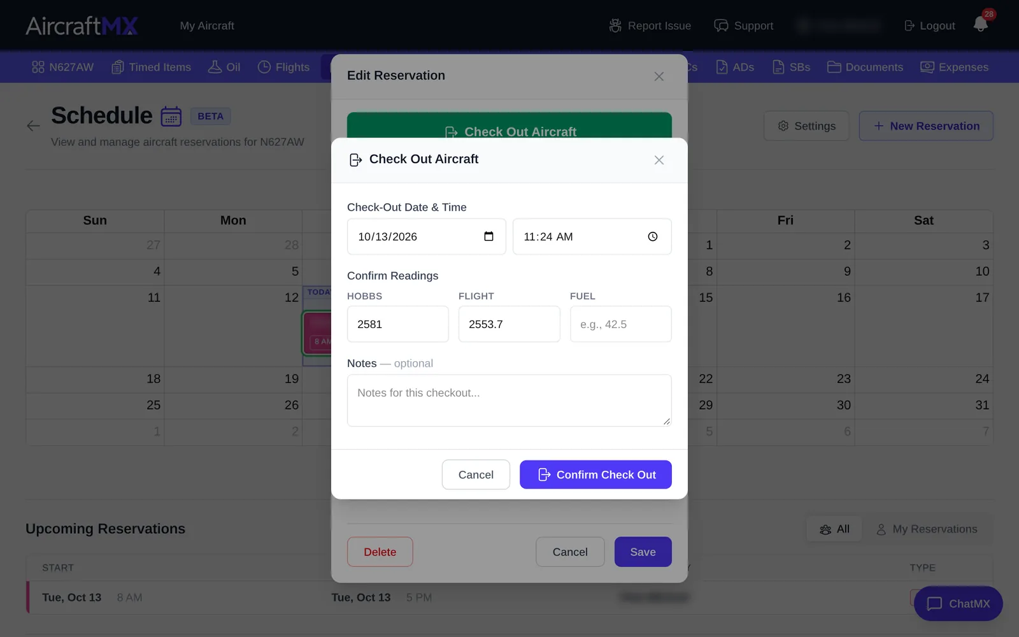Open the Flights tab
The image size is (1019, 637).
(x=283, y=67)
